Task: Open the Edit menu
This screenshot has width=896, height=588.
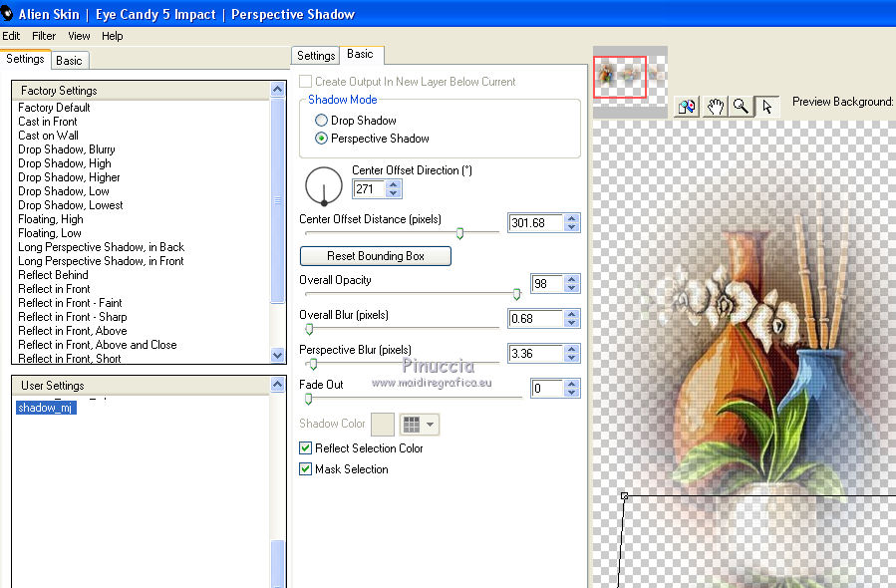Action: 11,36
